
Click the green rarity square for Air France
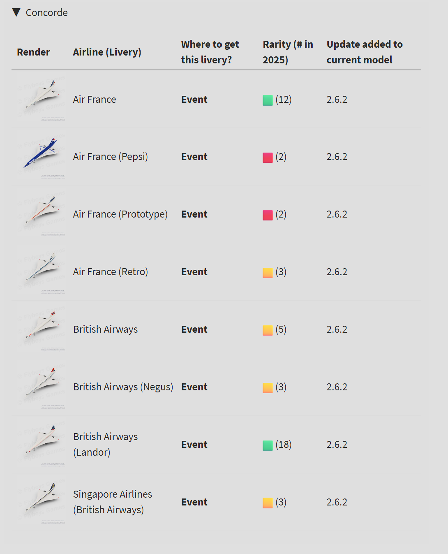268,100
